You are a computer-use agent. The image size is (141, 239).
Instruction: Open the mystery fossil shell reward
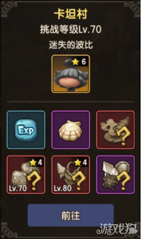pos(115,130)
